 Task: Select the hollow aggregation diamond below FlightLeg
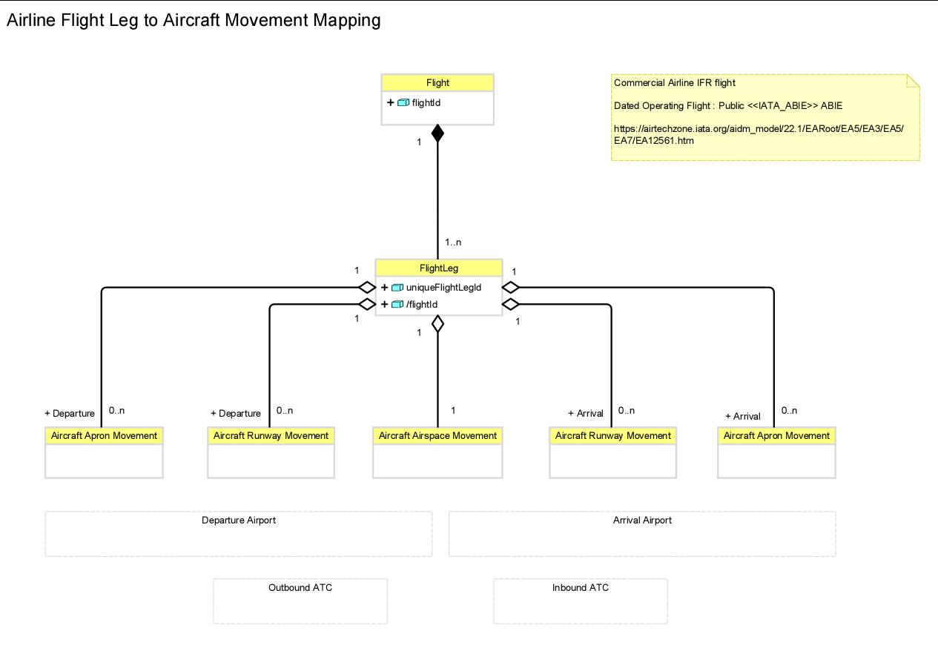coord(437,324)
